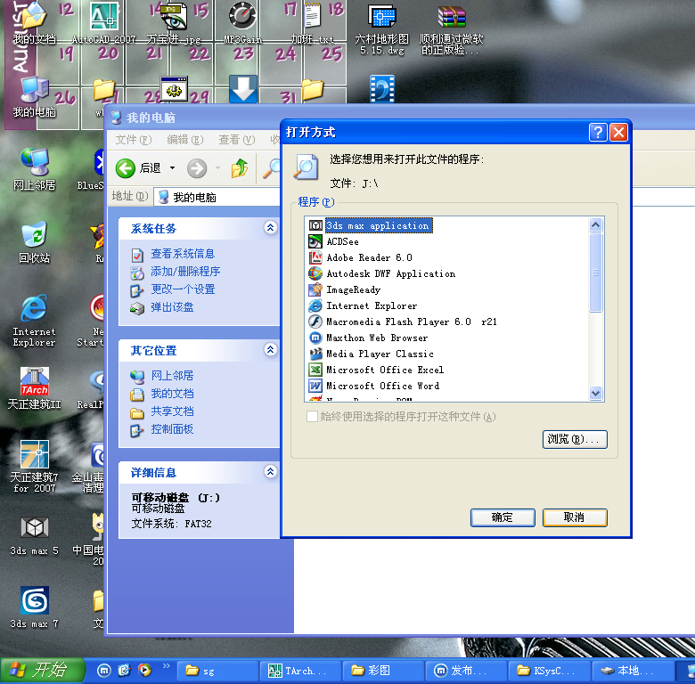This screenshot has width=695, height=684.
Task: Collapse the 系统任务 panel
Action: click(x=270, y=228)
